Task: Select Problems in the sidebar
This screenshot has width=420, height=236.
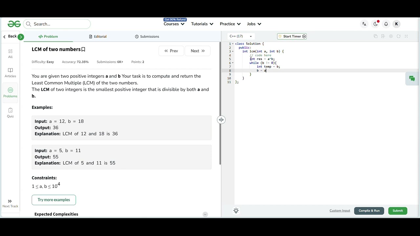Action: [10, 93]
